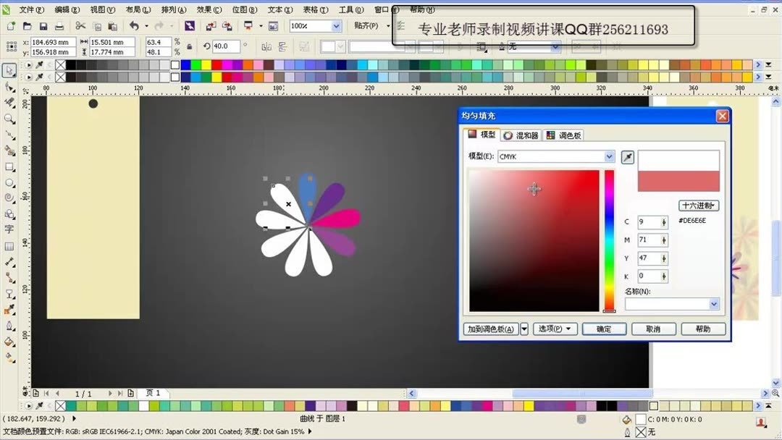Open the 位图 menu
Screen dimensions: 782x440
click(x=245, y=10)
